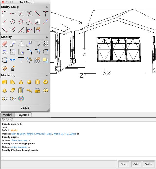The width and height of the screenshot is (156, 169).
Task: Select the Chamfer tool
Action: [x=29, y=52]
